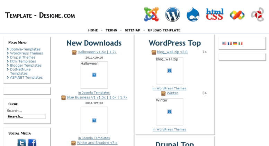Focus the Search... input field
This screenshot has width=269, height=146.
(26, 116)
